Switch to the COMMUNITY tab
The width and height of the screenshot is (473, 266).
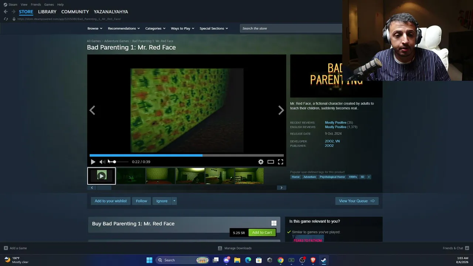coord(75,12)
